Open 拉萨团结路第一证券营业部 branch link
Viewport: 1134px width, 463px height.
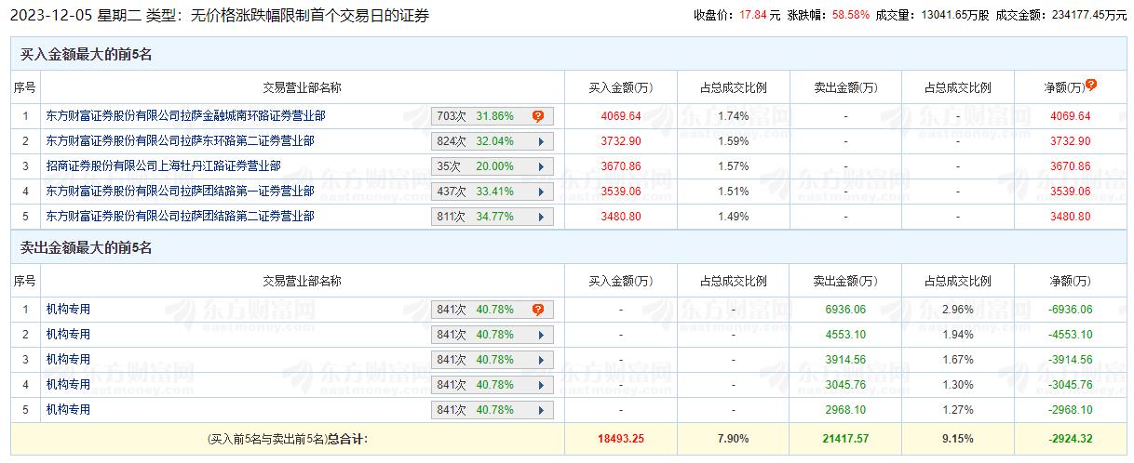(x=180, y=192)
